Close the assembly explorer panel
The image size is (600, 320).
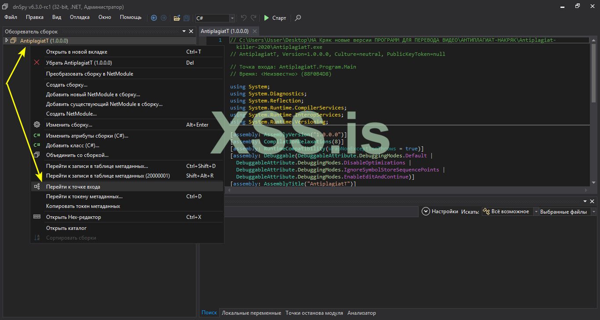click(x=191, y=32)
